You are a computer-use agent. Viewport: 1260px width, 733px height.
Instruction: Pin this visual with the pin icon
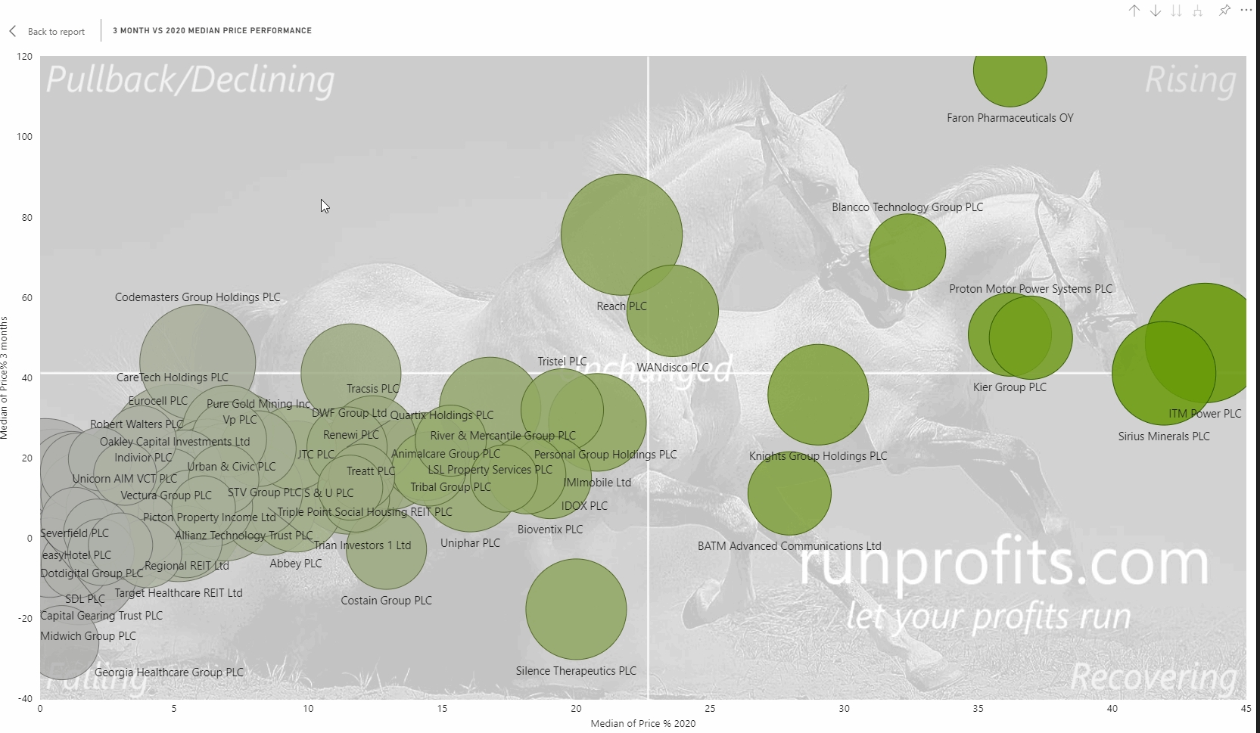point(1224,11)
